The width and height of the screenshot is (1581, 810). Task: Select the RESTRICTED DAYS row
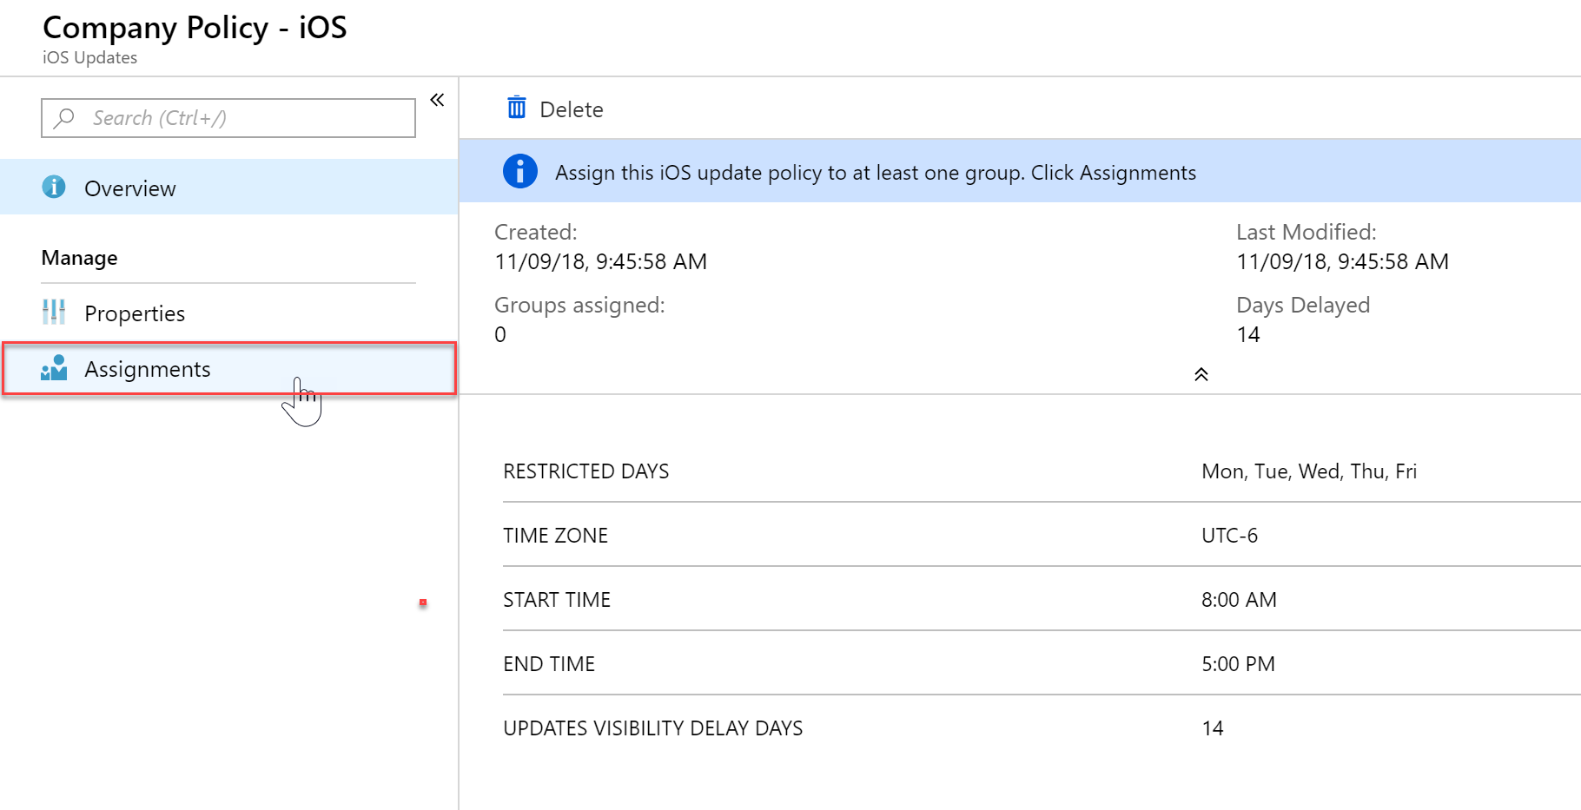pos(1042,471)
